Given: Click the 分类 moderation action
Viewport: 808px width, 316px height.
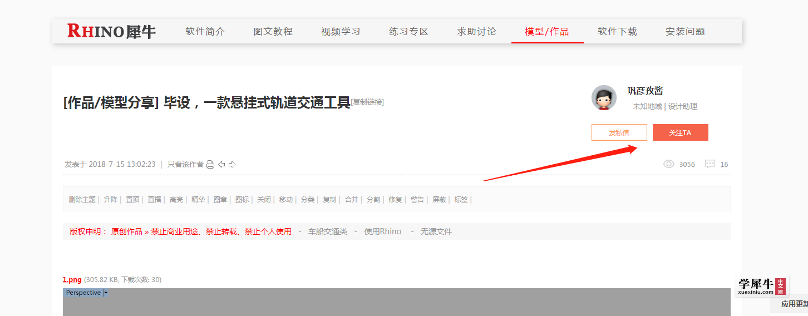Looking at the screenshot, I should (x=308, y=199).
